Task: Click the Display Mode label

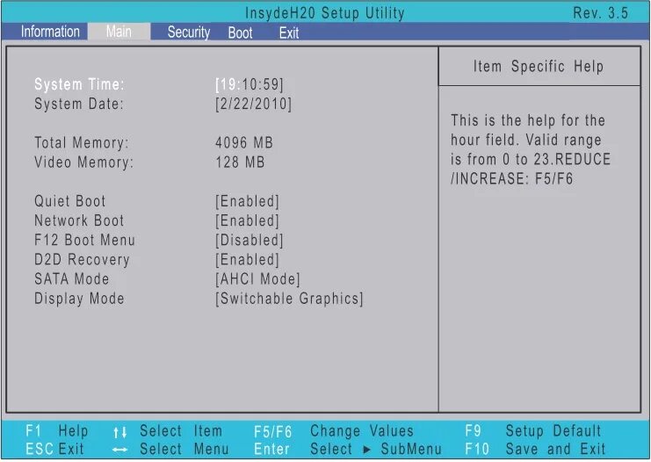Action: pyautogui.click(x=79, y=299)
